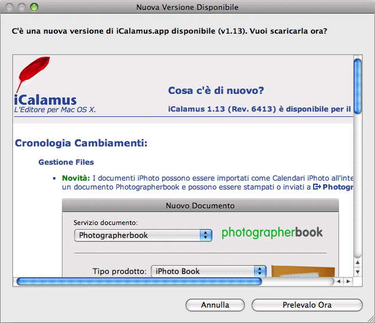This screenshot has width=375, height=323.
Task: Click the Cosa c'è di nuovo? heading
Action: 216,90
